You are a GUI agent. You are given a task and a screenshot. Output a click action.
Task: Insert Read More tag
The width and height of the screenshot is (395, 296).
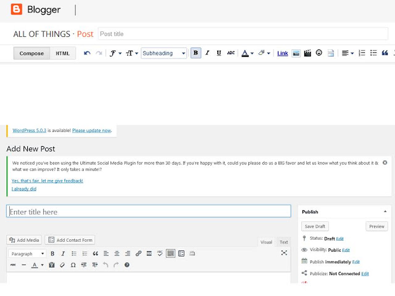149,253
